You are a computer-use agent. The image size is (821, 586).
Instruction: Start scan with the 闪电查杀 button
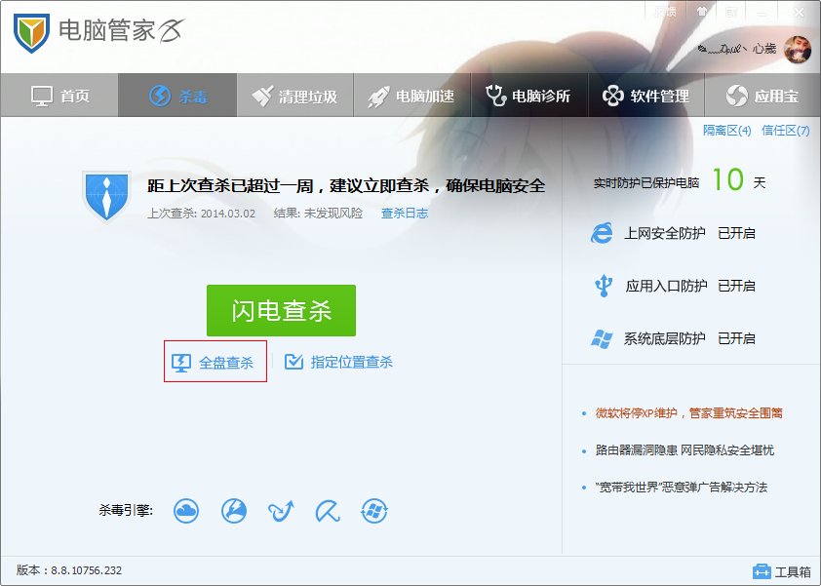point(281,310)
